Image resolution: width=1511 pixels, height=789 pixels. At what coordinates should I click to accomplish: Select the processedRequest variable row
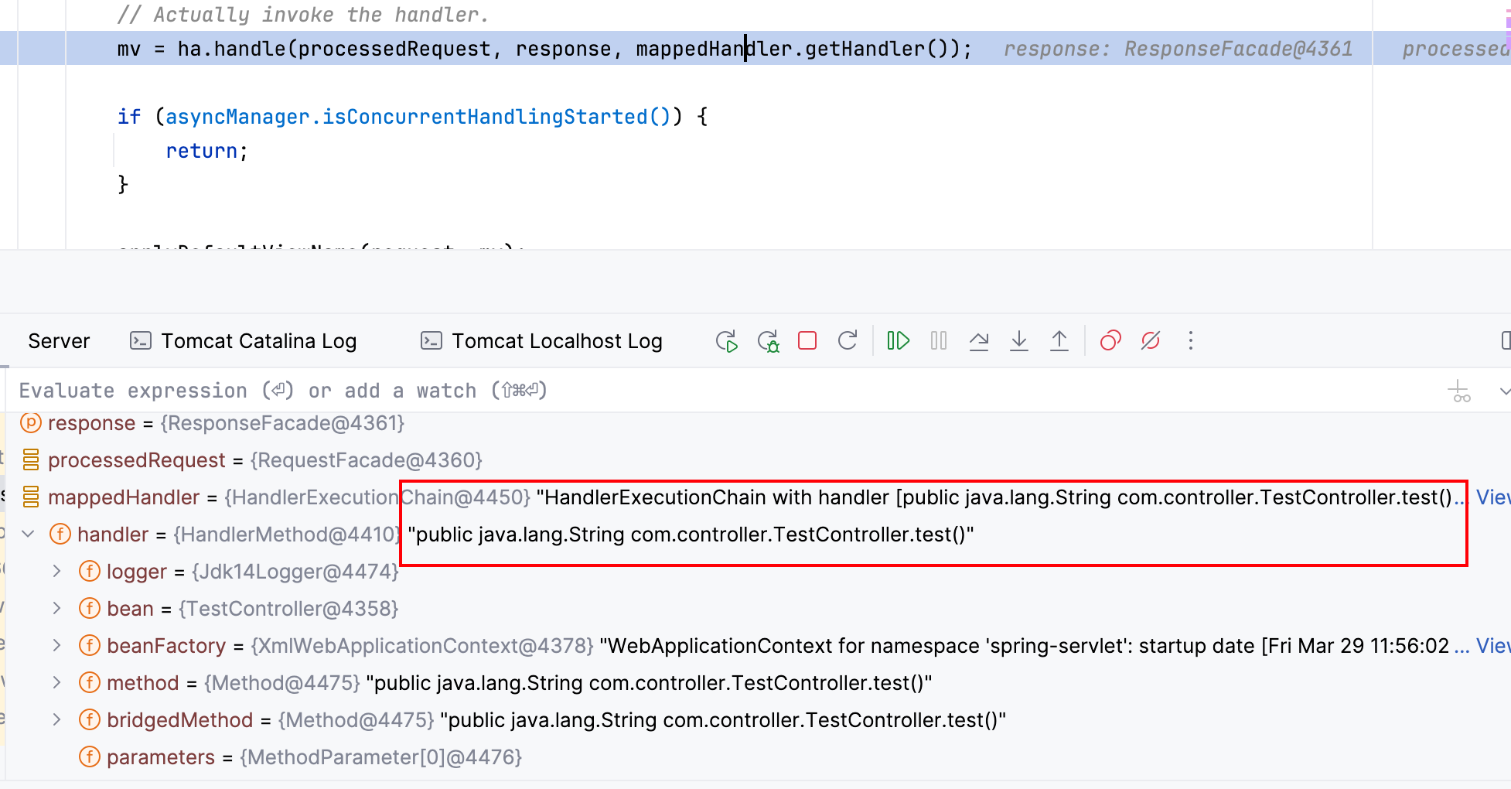point(758,460)
